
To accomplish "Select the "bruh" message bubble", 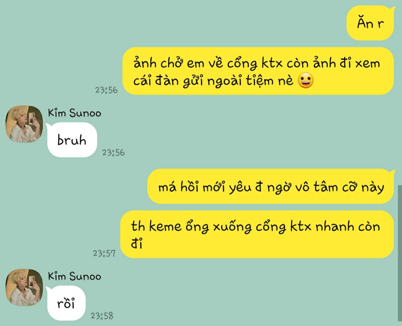I will (72, 140).
